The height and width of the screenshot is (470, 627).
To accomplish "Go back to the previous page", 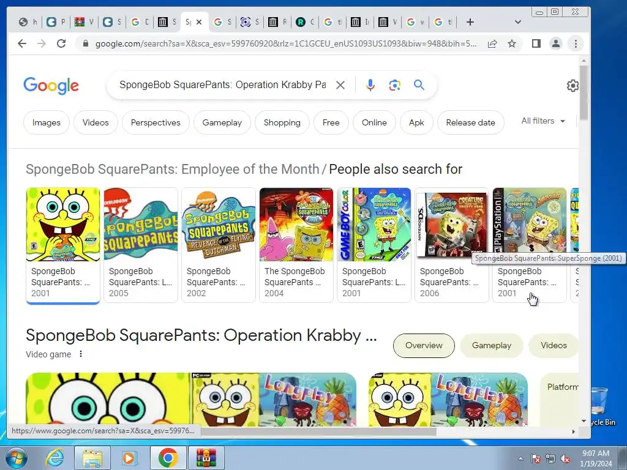I will pyautogui.click(x=22, y=43).
